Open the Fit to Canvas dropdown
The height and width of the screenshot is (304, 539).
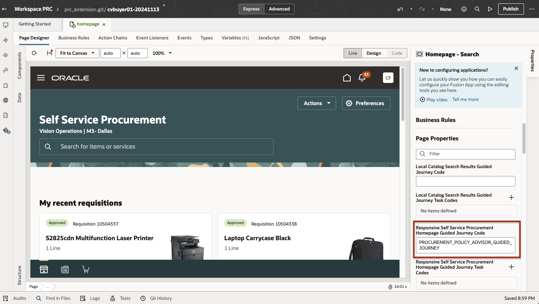tap(77, 53)
